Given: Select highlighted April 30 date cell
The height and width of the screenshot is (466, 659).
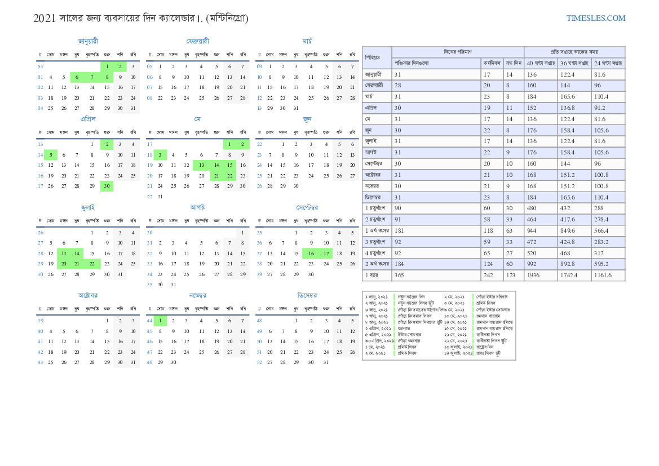Looking at the screenshot, I should [107, 186].
